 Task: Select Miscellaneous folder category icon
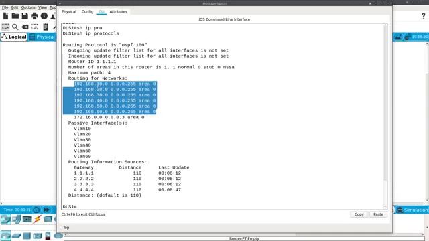click(x=48, y=219)
